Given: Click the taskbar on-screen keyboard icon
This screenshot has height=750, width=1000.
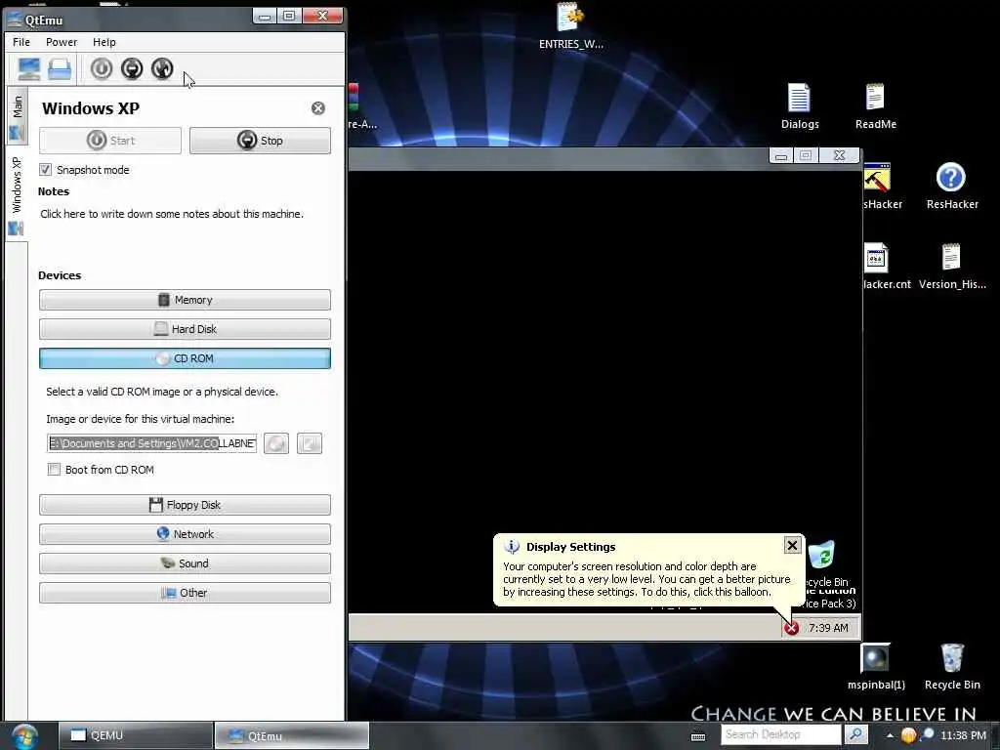Looking at the screenshot, I should click(x=698, y=736).
